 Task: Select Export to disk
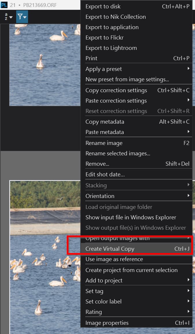pyautogui.click(x=103, y=6)
